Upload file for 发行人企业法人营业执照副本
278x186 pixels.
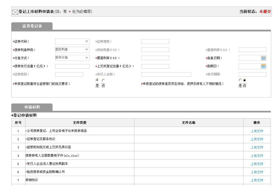(257, 164)
